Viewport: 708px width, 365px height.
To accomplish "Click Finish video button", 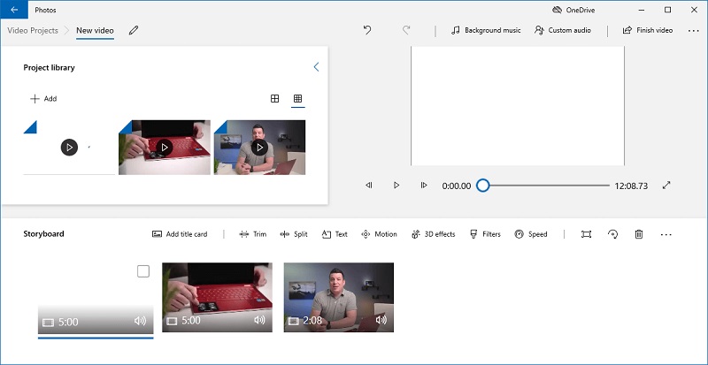I will point(648,30).
